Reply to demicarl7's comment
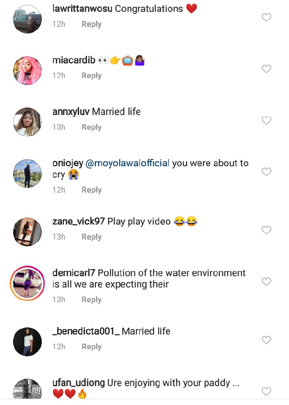 tap(91, 300)
